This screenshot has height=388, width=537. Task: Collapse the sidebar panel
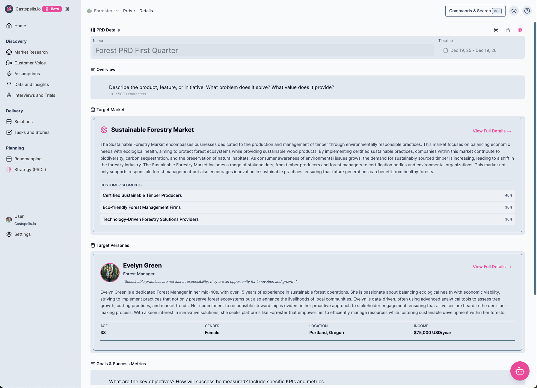(67, 9)
